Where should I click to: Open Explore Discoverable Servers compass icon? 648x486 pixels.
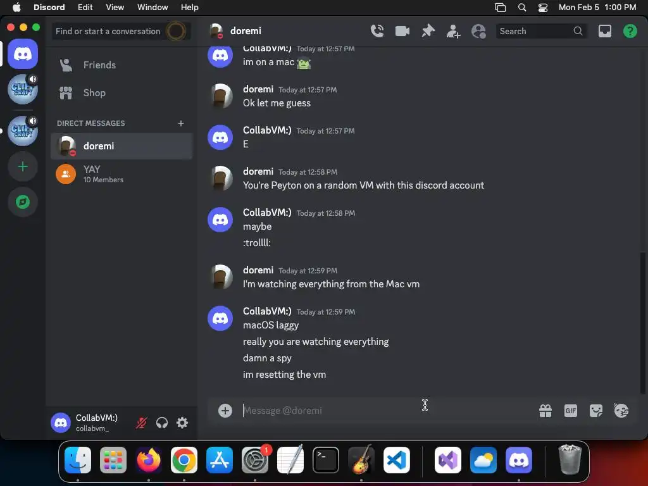(x=23, y=202)
